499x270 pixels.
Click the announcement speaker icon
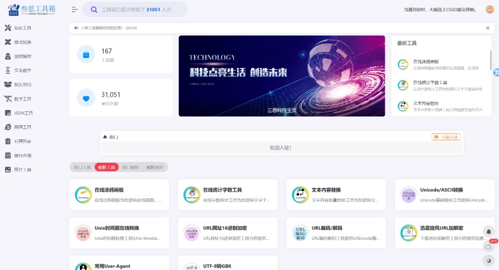pyautogui.click(x=76, y=28)
